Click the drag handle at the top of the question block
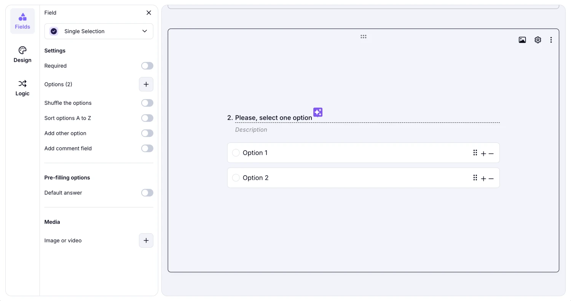 tap(363, 36)
